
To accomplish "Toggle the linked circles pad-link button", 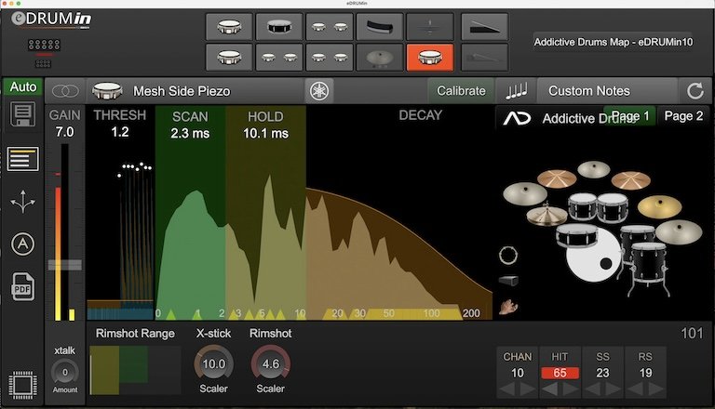I will coord(65,91).
